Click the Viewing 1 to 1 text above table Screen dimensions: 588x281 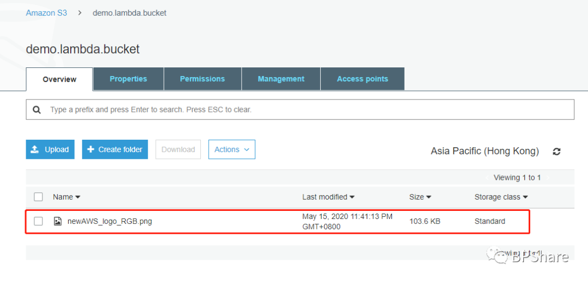pyautogui.click(x=517, y=178)
